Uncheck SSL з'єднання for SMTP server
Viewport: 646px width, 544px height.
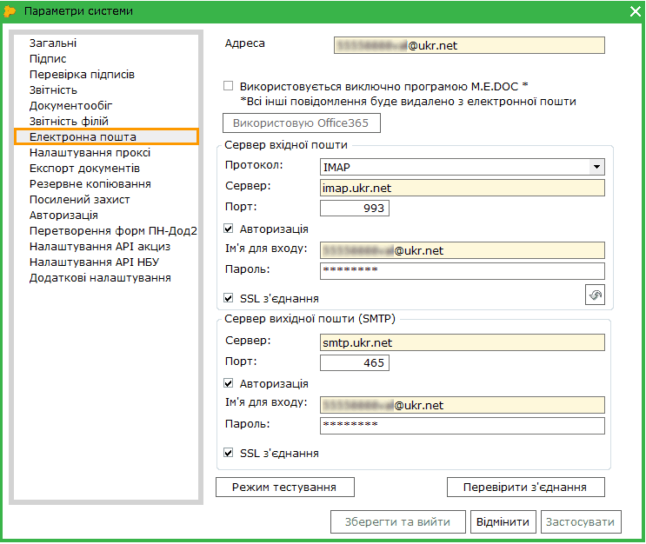229,454
